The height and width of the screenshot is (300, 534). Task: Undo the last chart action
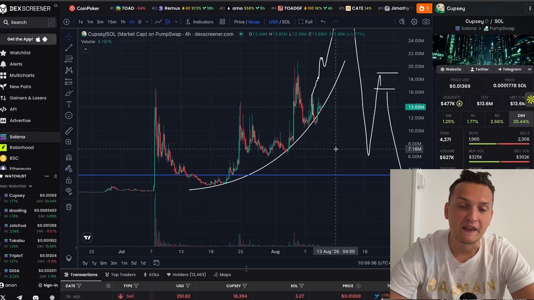pyautogui.click(x=323, y=22)
